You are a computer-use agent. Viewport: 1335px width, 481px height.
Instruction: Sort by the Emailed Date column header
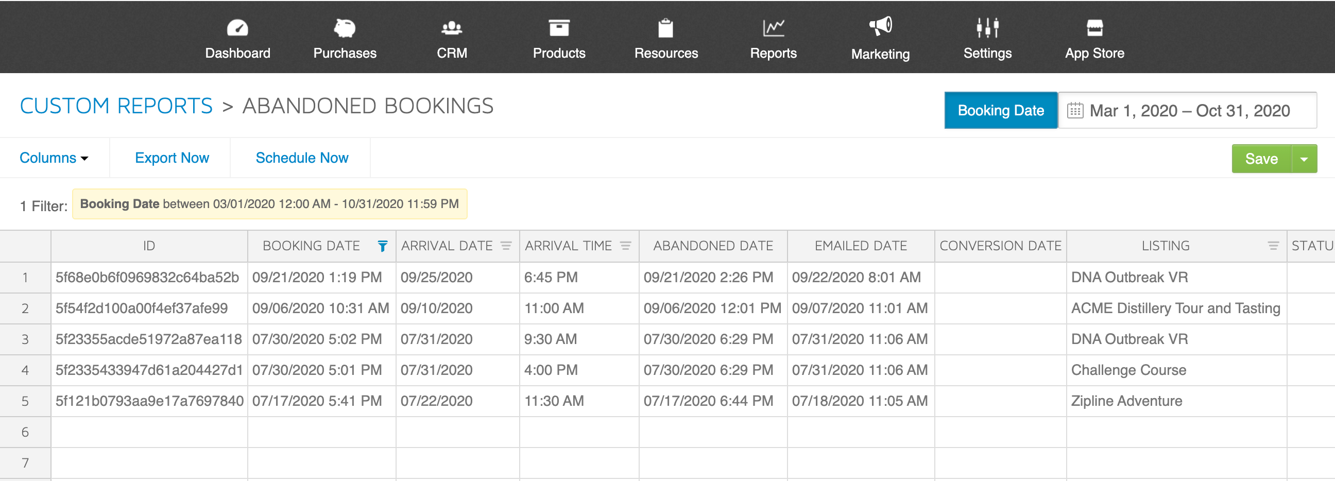[860, 246]
